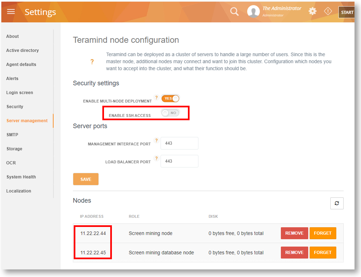Open the settings gear icon
Viewport: 361px width, 277px height.
pos(312,11)
